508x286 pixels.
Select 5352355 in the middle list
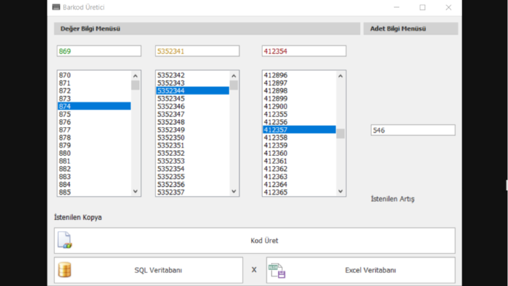click(192, 176)
